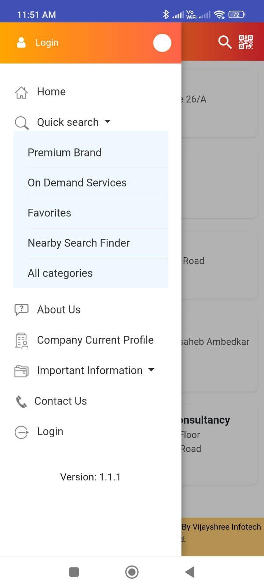Open Favorites from Quick search
264x588 pixels.
49,213
